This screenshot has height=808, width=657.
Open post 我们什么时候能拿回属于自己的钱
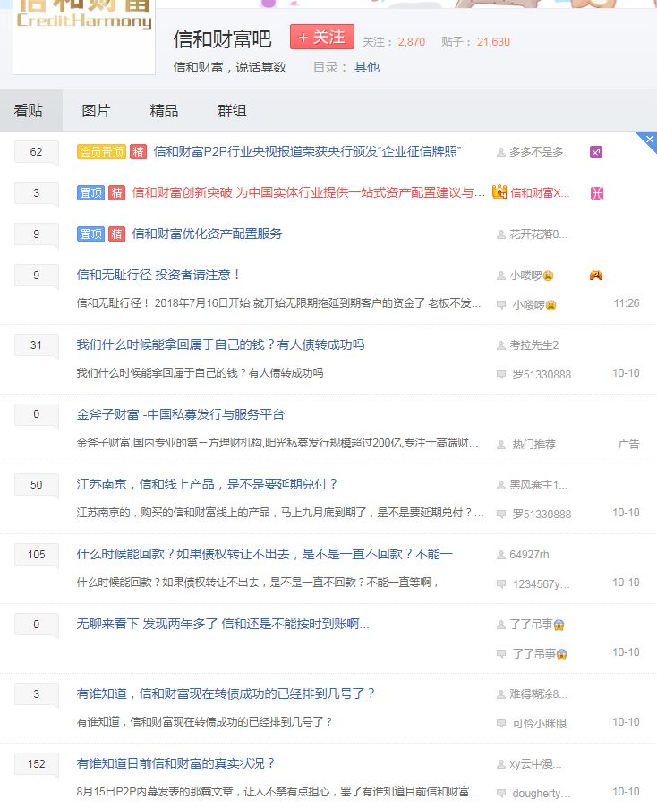tap(220, 344)
